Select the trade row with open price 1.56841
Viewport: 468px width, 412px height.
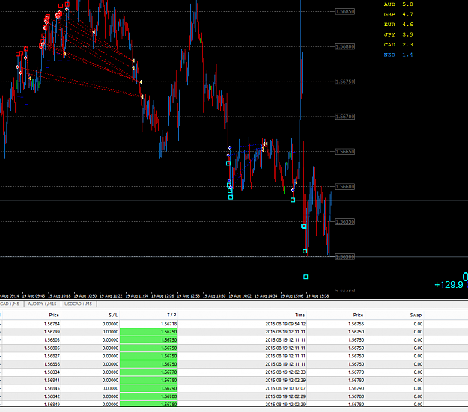(234, 380)
